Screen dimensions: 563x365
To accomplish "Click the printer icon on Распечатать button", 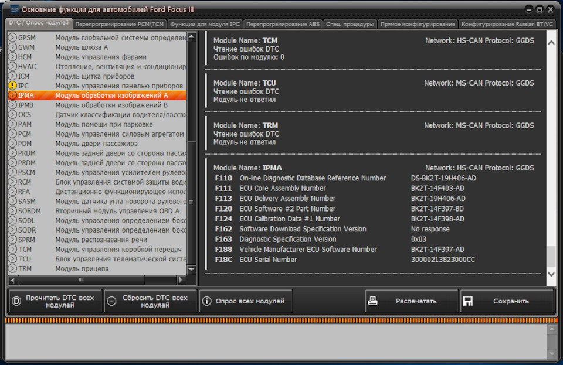I will 372,301.
